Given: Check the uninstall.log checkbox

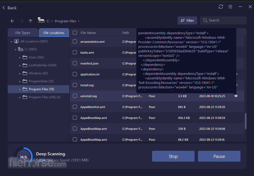Looking at the screenshot, I should (x=75, y=96).
